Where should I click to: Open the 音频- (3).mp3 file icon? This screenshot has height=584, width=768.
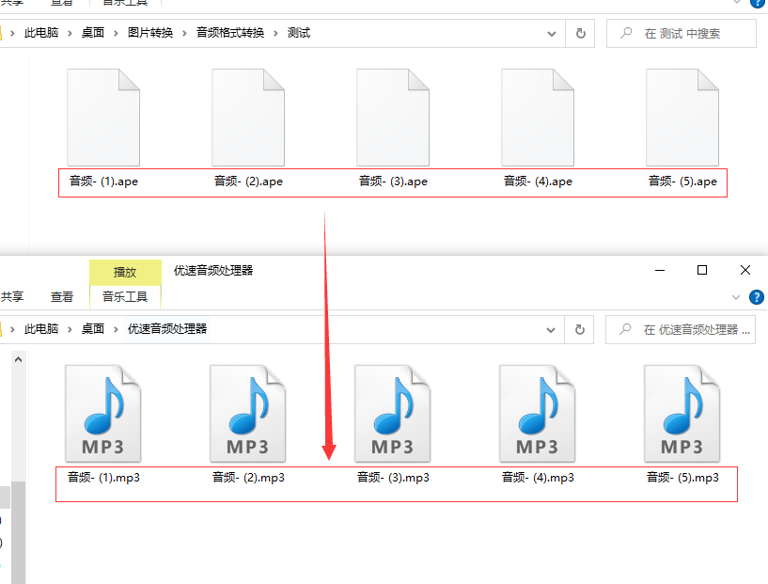[392, 412]
